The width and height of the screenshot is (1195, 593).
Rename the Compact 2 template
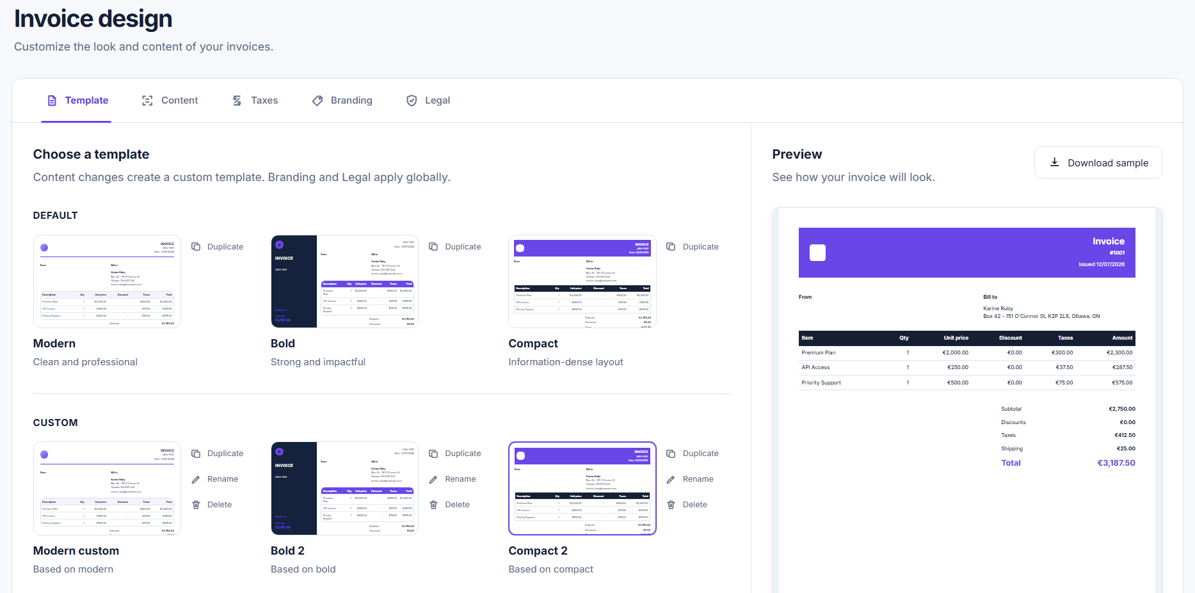click(690, 479)
